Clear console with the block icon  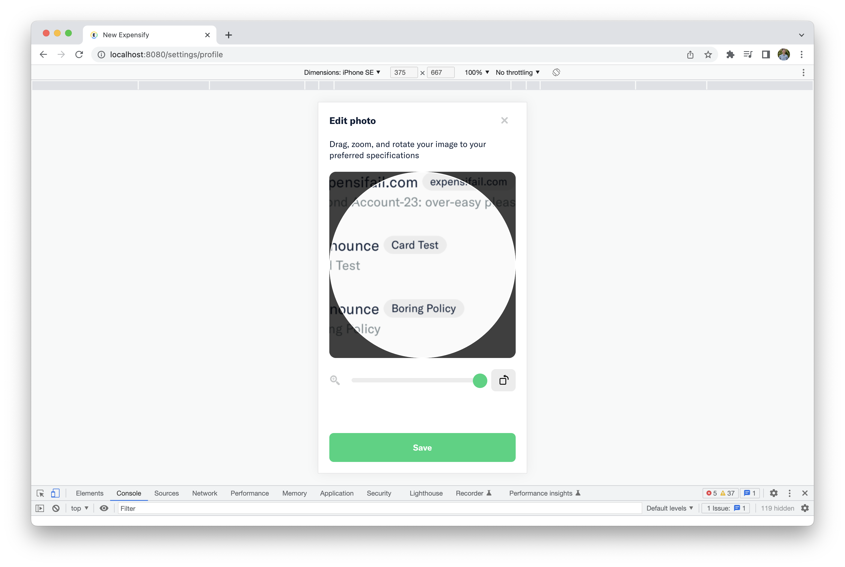[56, 508]
